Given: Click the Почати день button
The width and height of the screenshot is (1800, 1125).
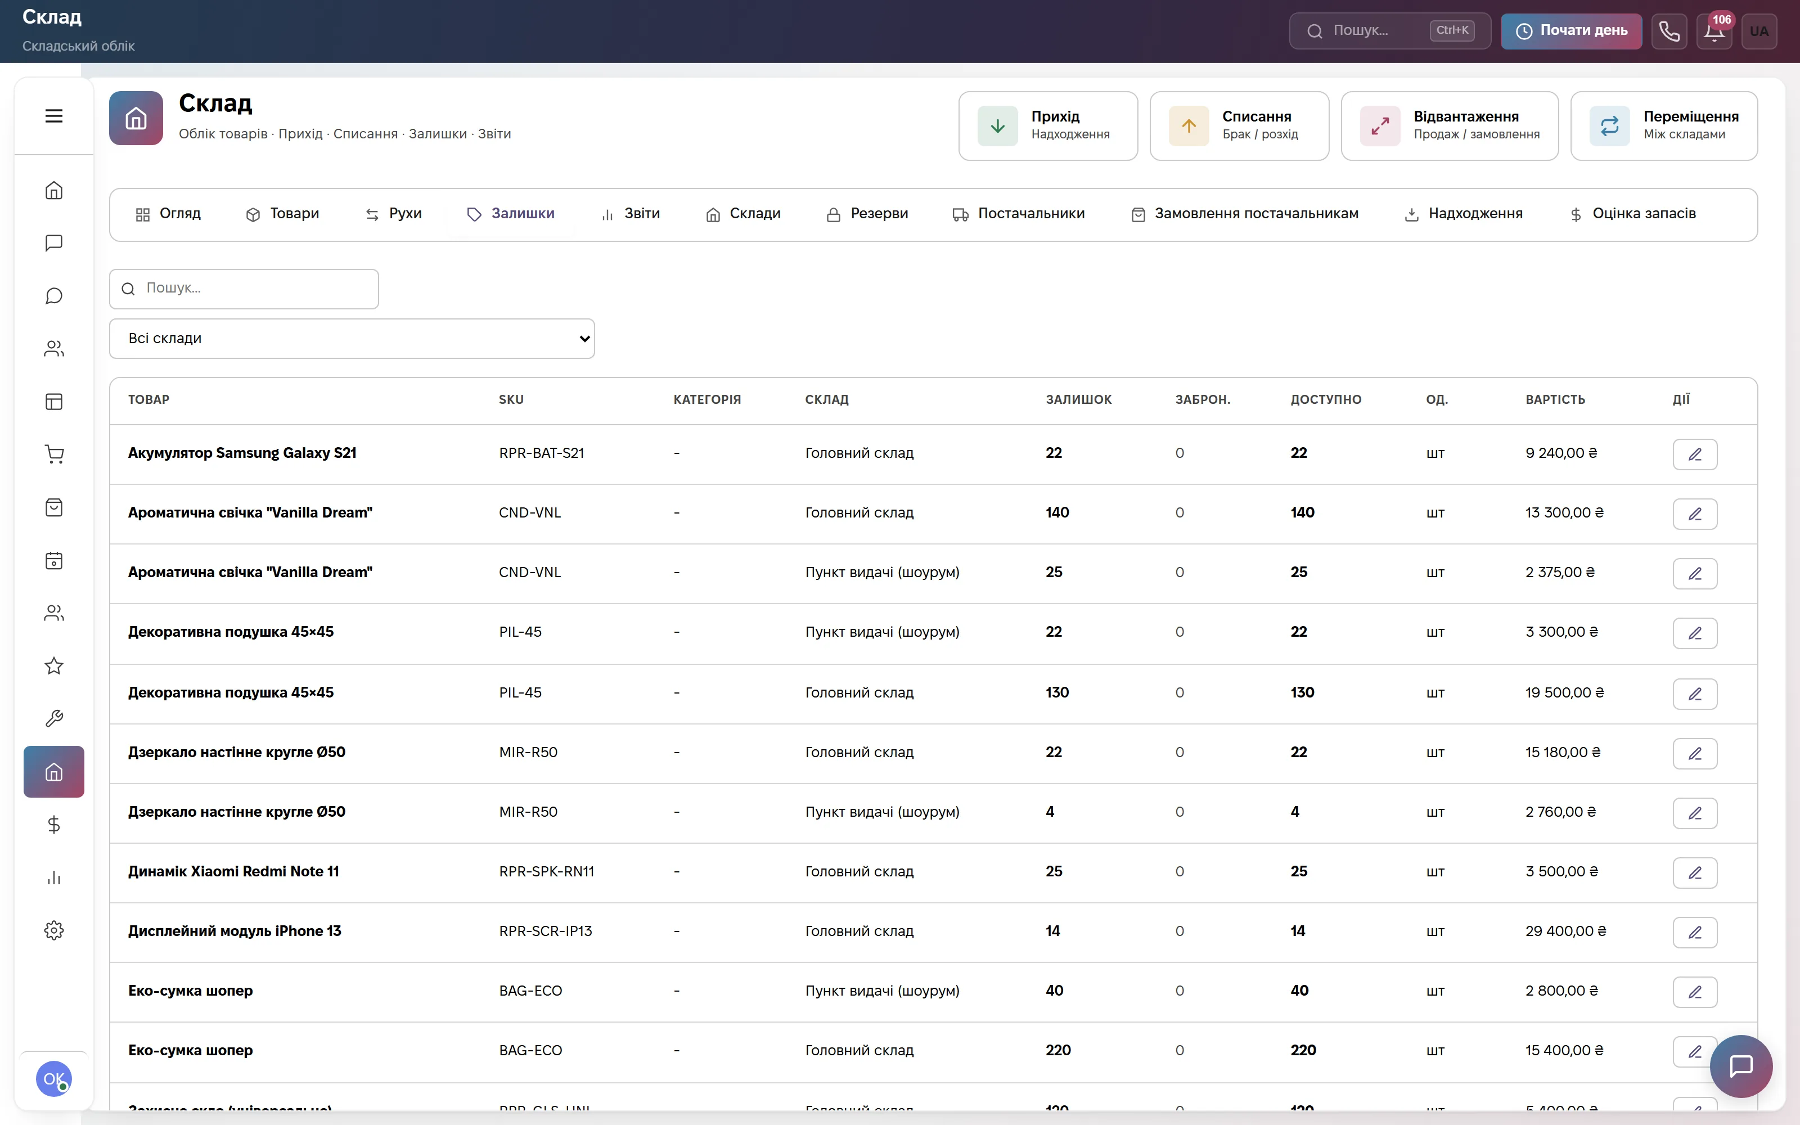Looking at the screenshot, I should (1571, 31).
